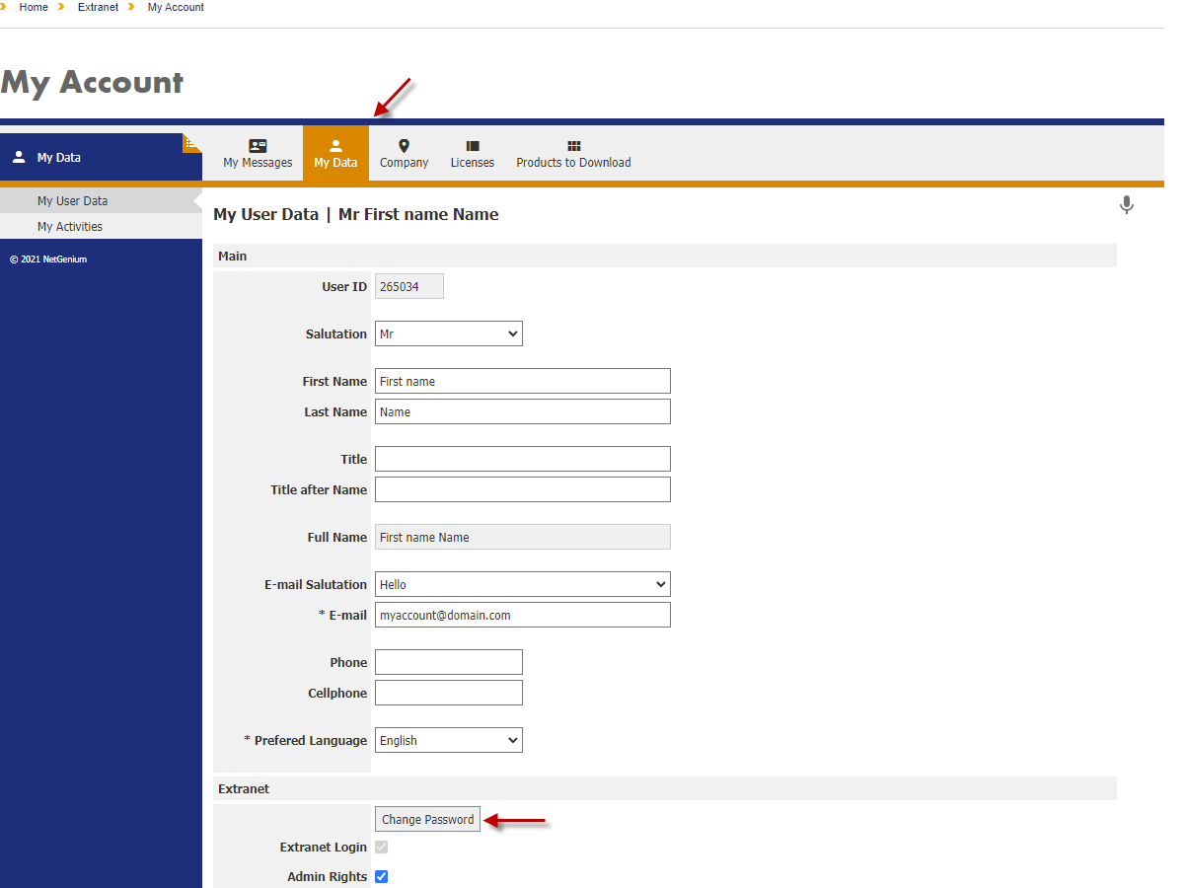
Task: Click the Licenses tab icon
Action: (473, 146)
